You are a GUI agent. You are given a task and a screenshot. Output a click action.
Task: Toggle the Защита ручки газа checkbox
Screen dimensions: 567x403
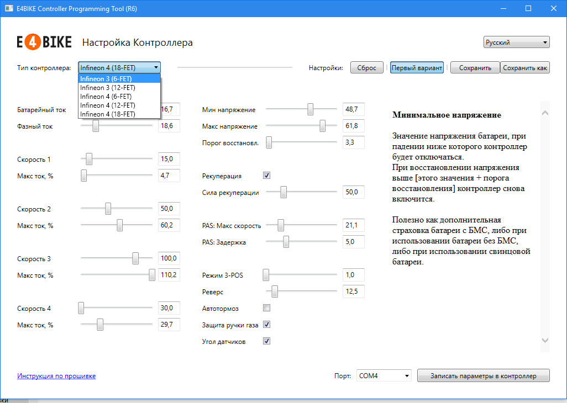[x=266, y=325]
